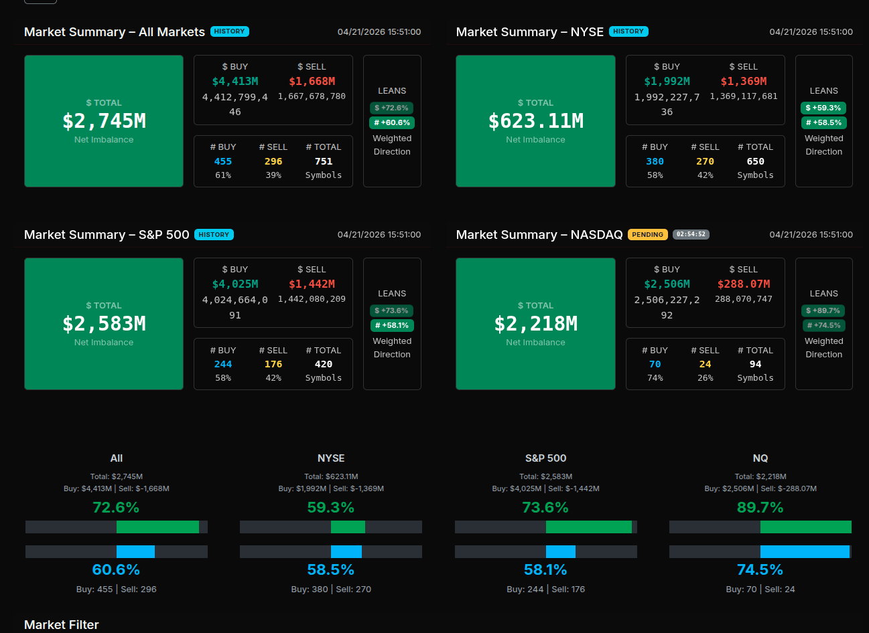Click the S&P 500 HISTORY badge
Image resolution: width=869 pixels, height=633 pixels.
[x=214, y=235]
